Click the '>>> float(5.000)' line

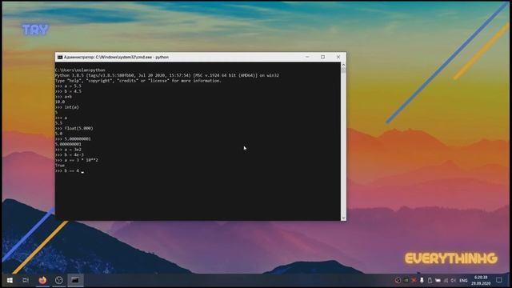(74, 128)
